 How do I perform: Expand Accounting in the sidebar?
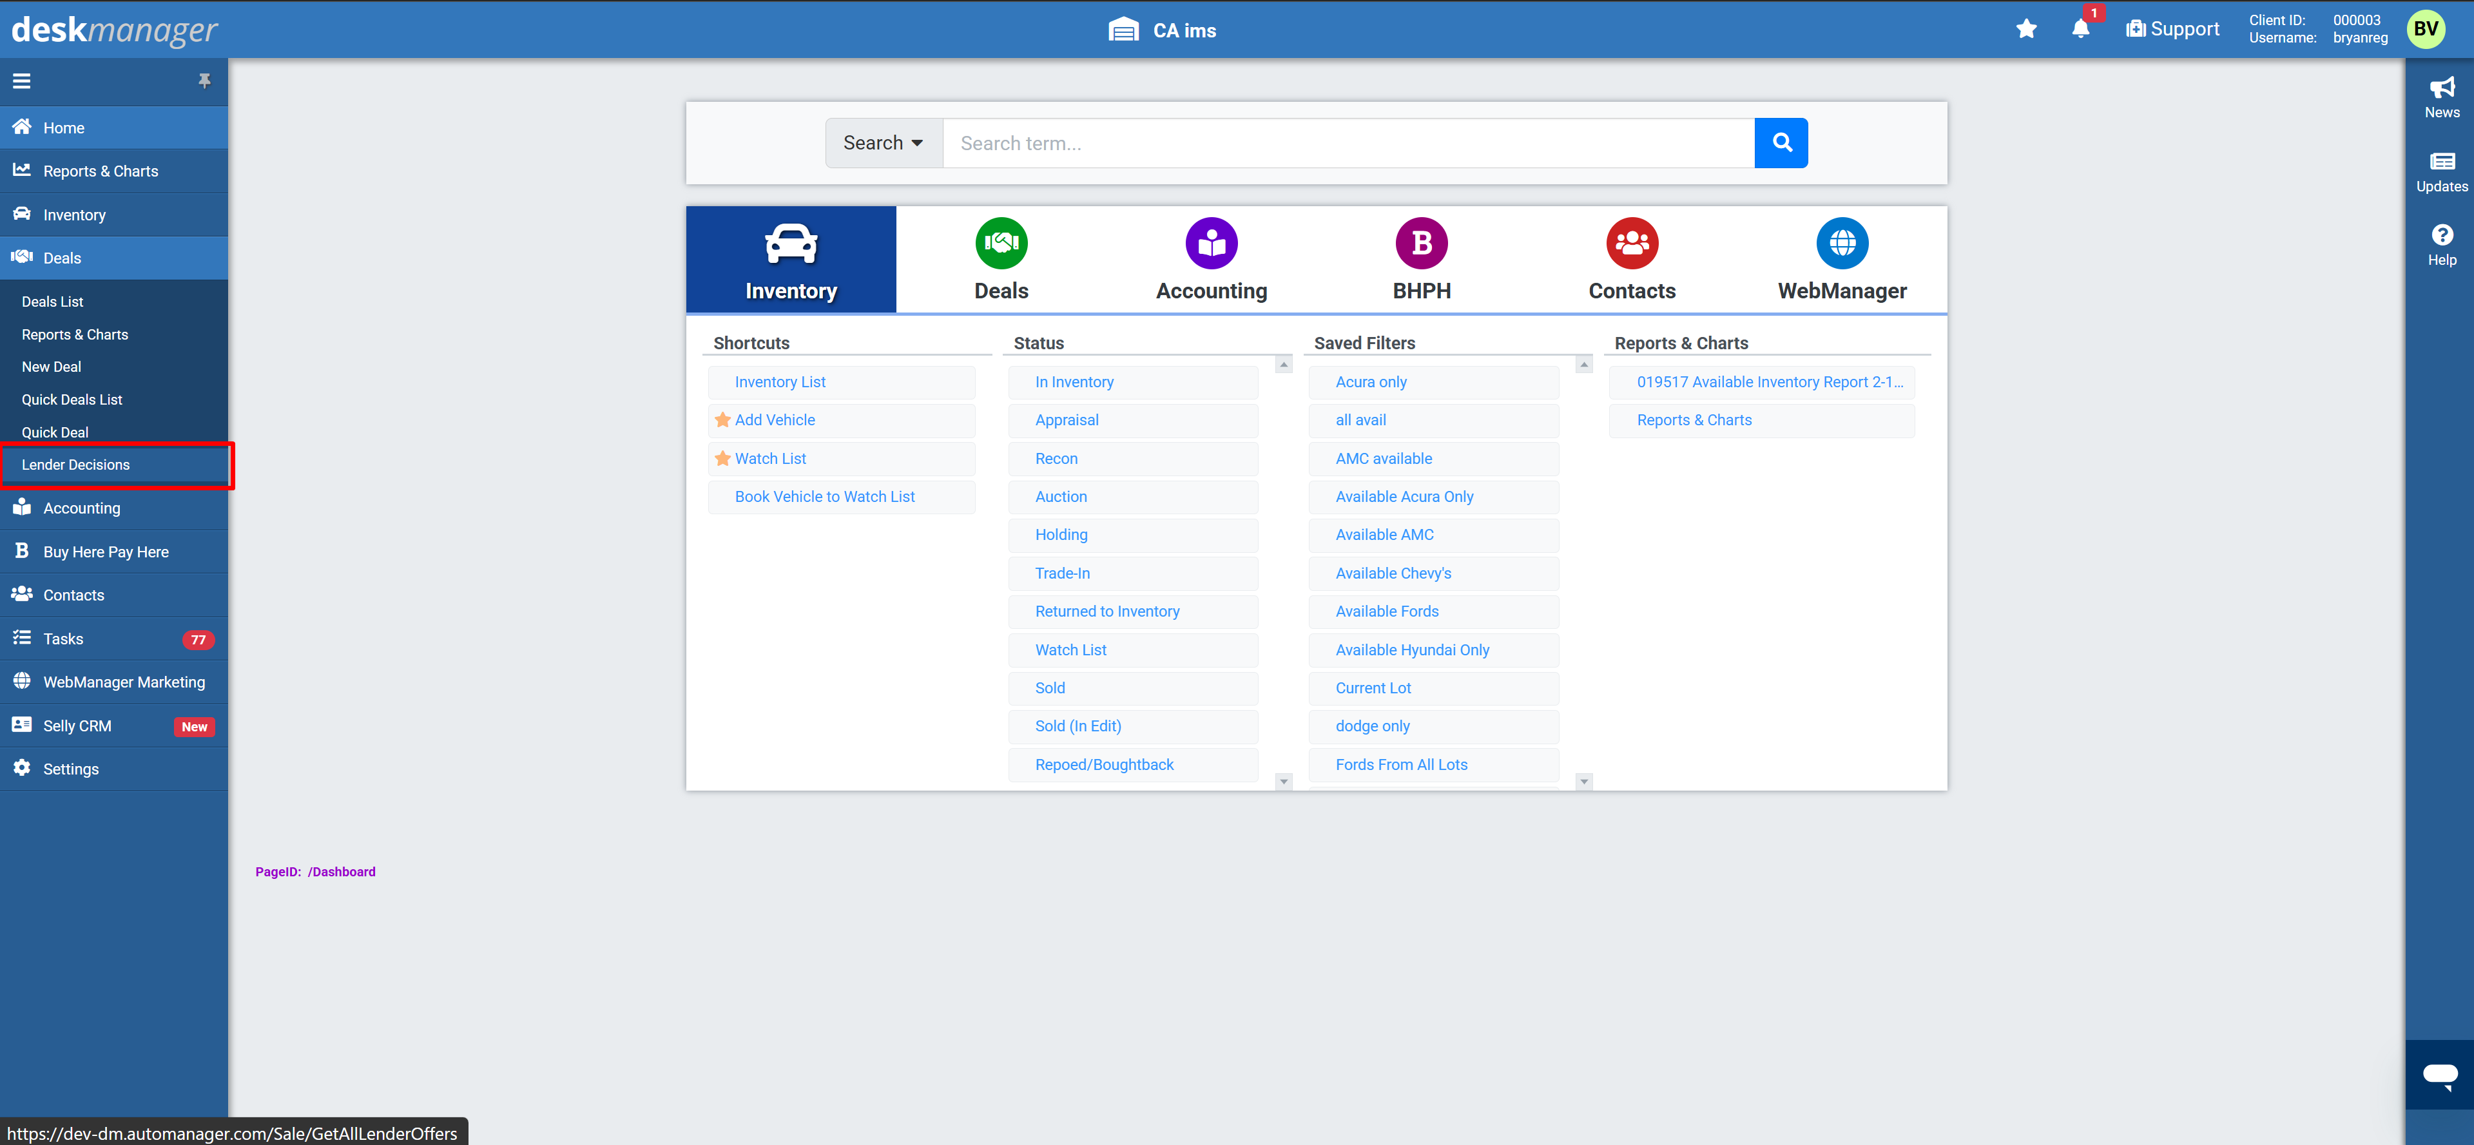pyautogui.click(x=114, y=508)
